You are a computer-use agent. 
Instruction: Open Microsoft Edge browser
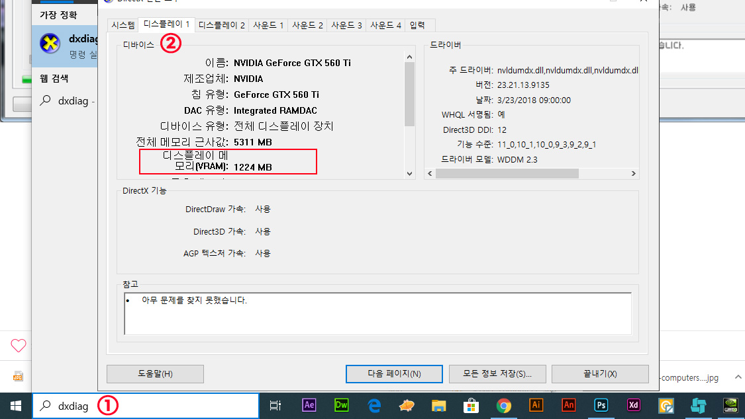374,405
